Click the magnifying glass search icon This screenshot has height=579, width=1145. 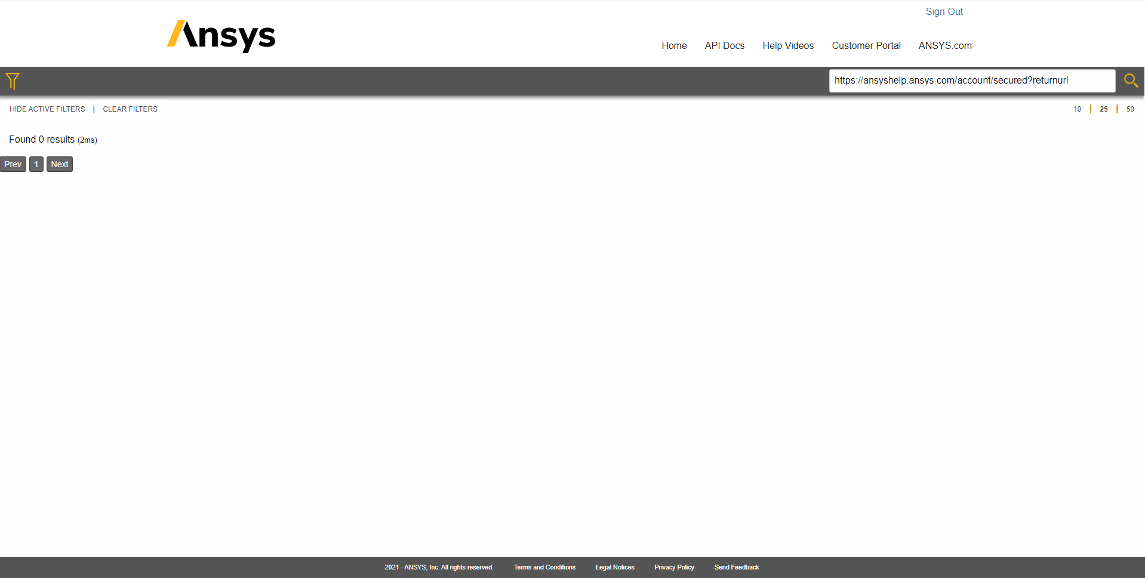1131,81
